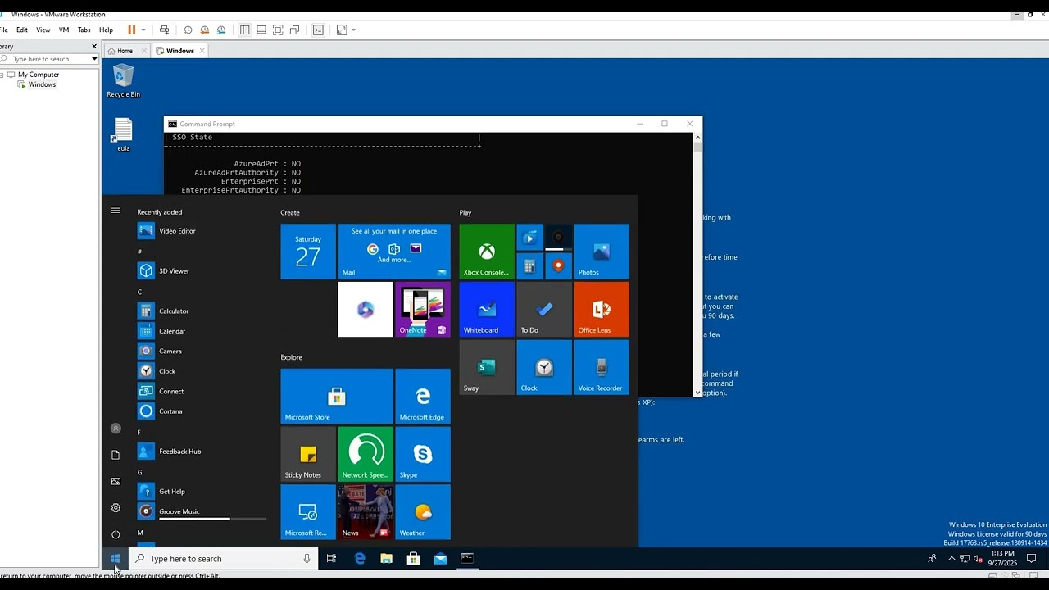Image resolution: width=1049 pixels, height=590 pixels.
Task: Open the Photos tile
Action: pos(602,252)
